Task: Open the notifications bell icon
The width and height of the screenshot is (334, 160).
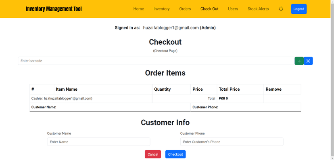Action: [281, 9]
